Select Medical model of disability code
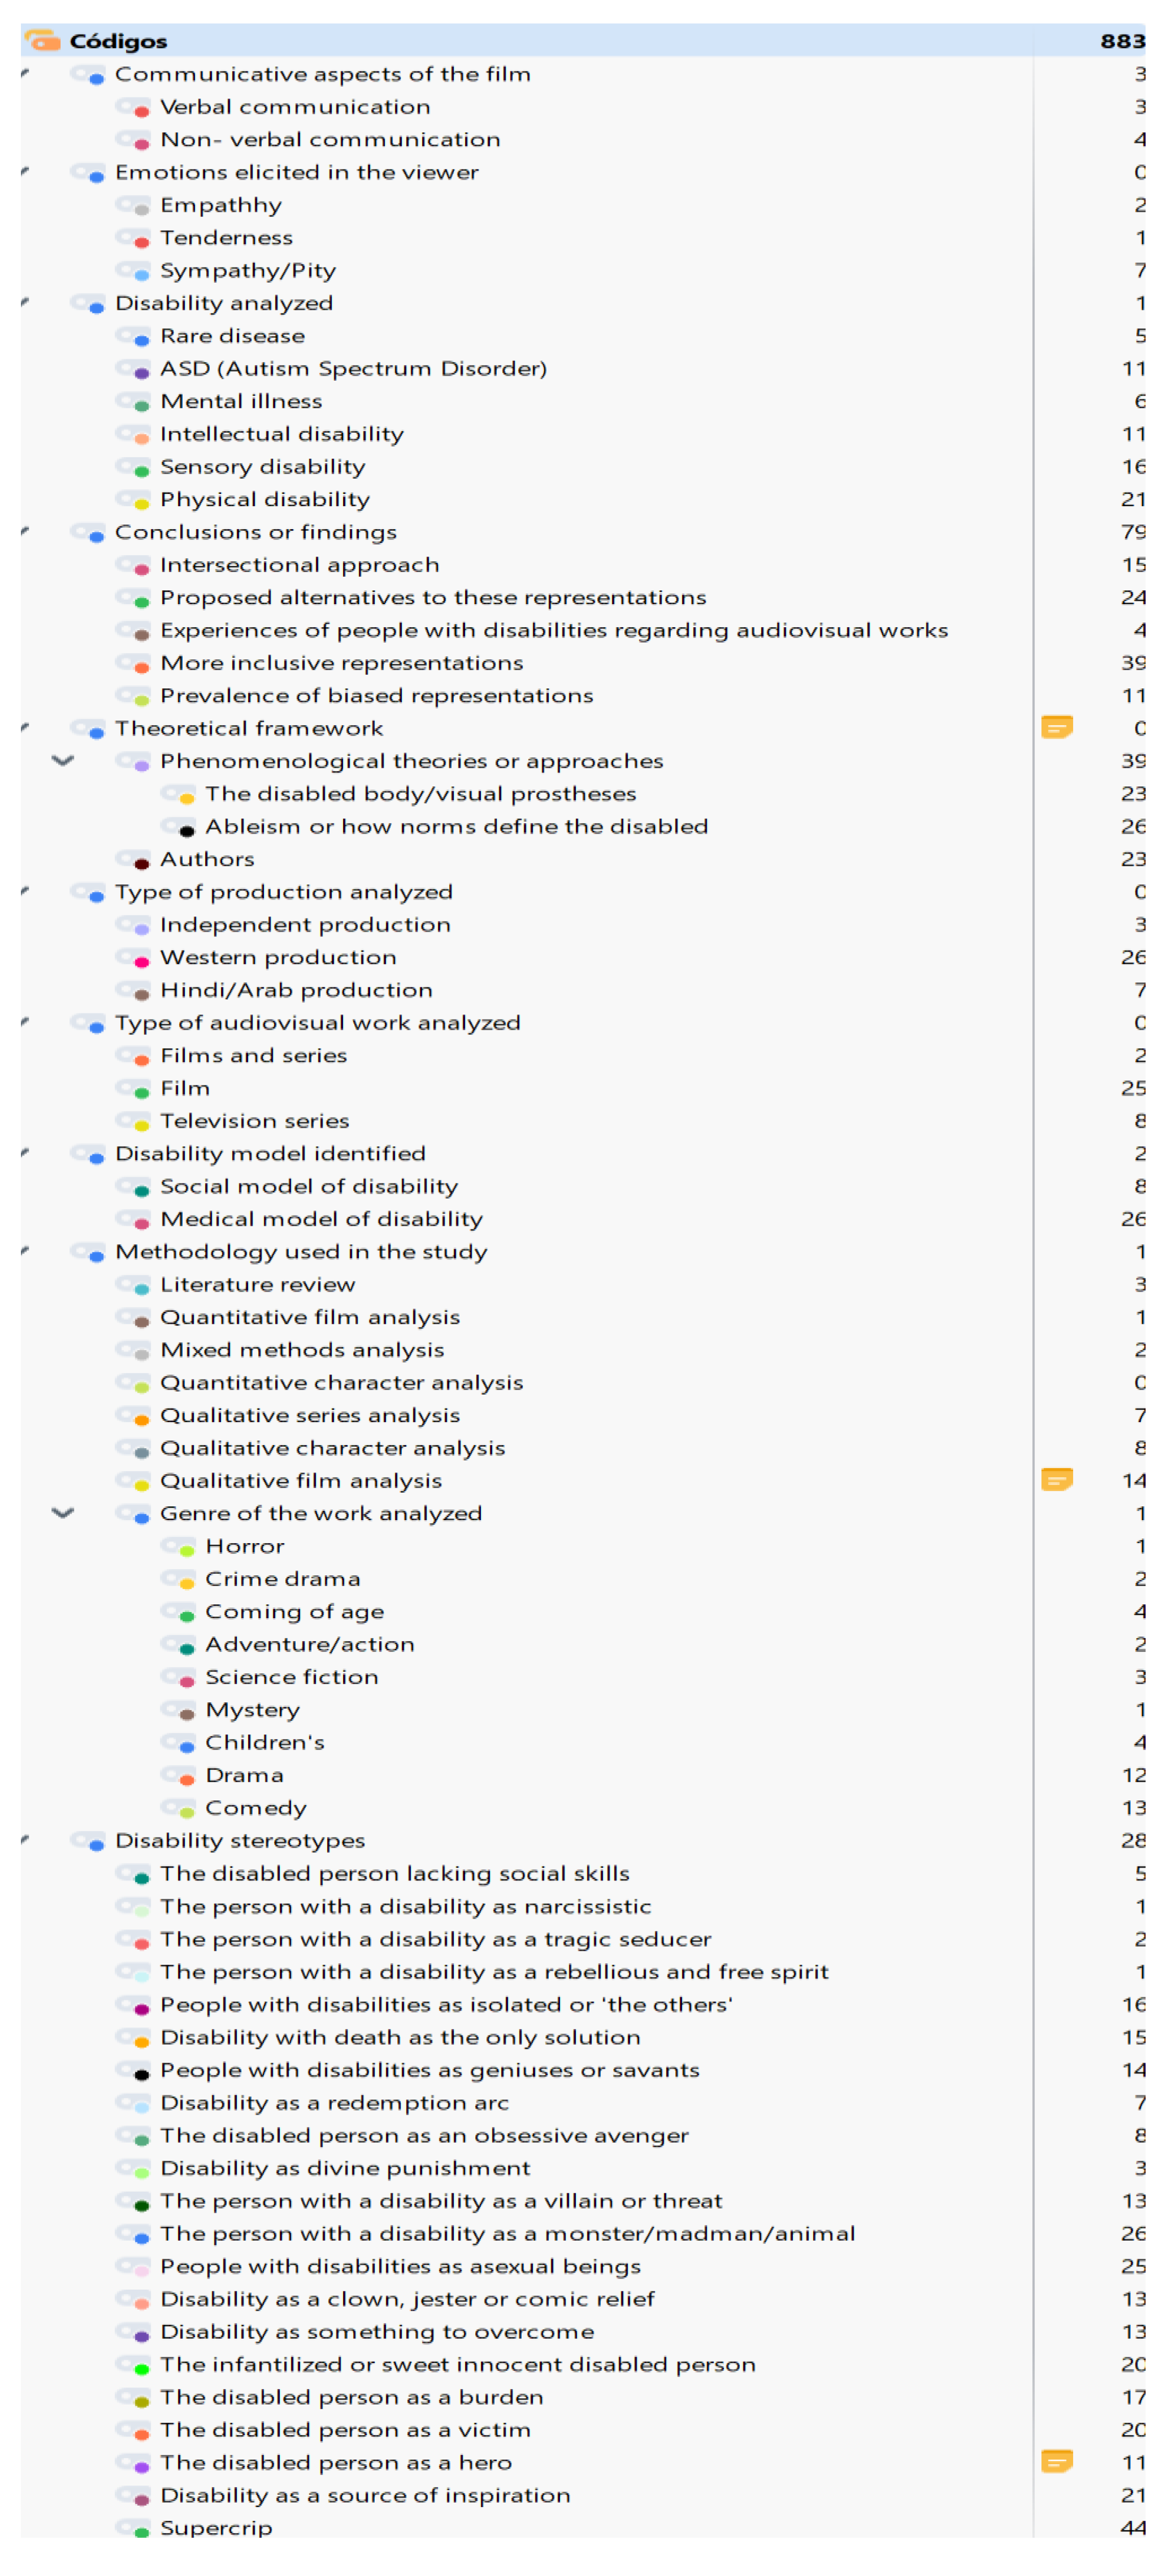 tap(321, 1219)
